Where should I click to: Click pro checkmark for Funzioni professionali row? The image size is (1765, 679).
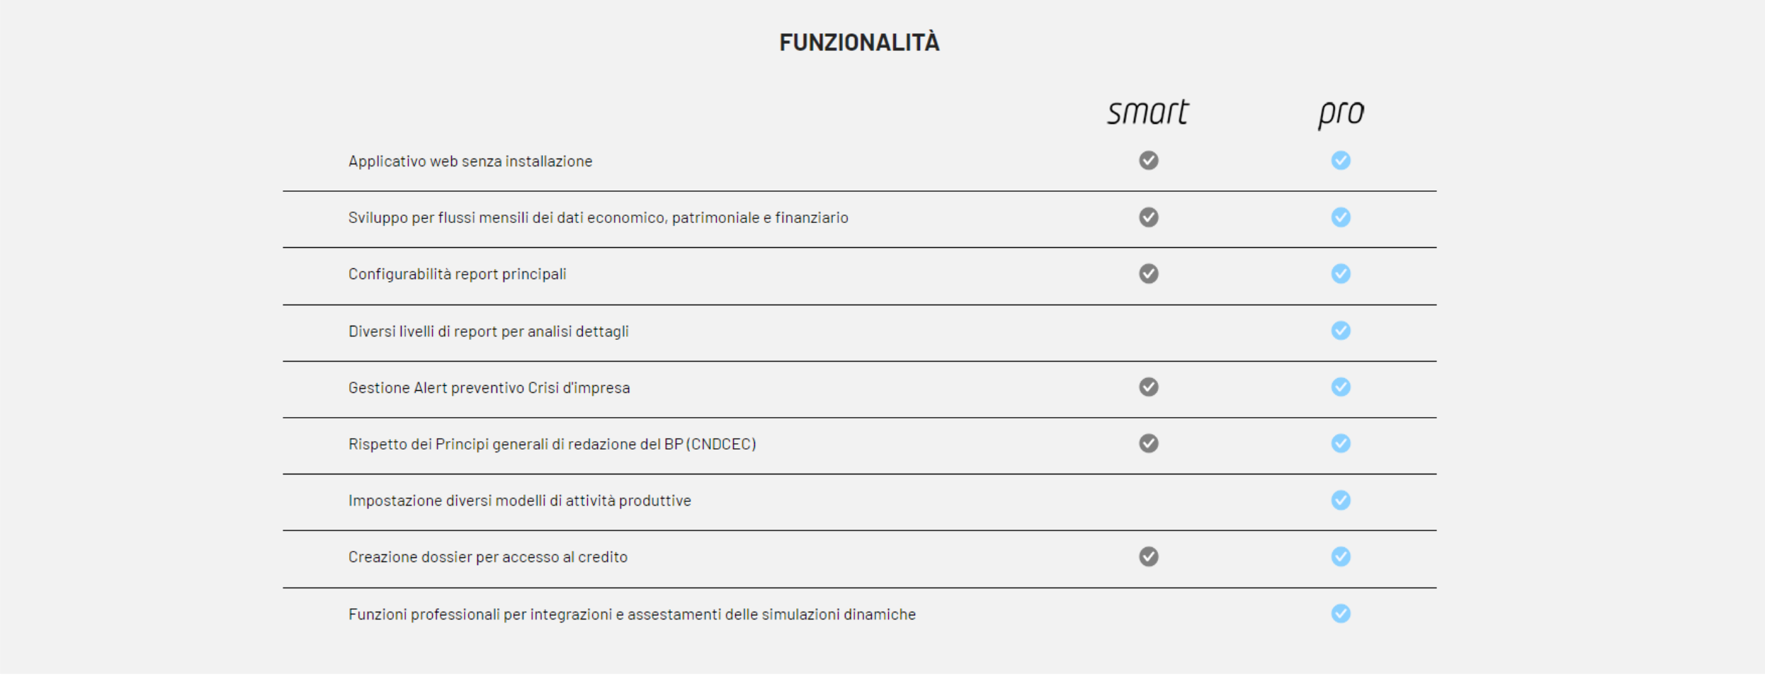tap(1341, 614)
